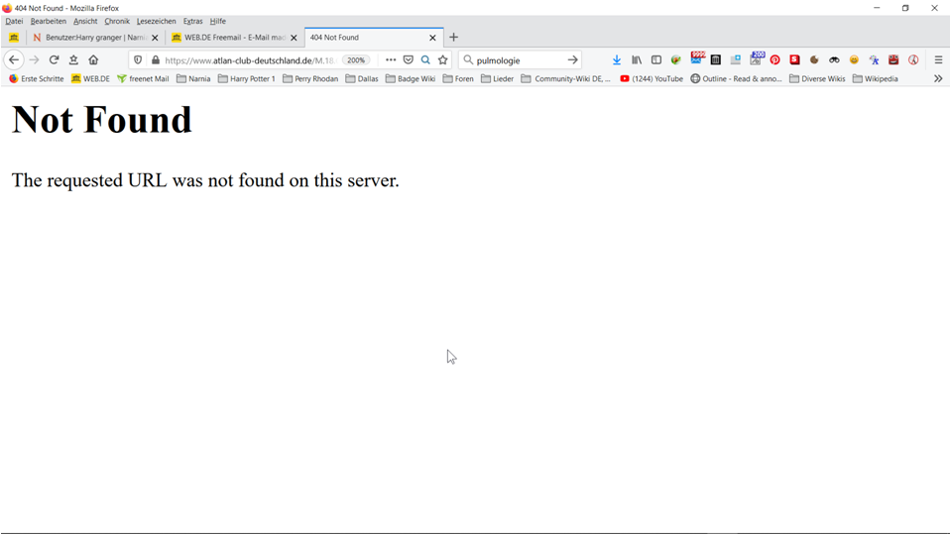Go to the home page
The height and width of the screenshot is (535, 951).
point(93,60)
